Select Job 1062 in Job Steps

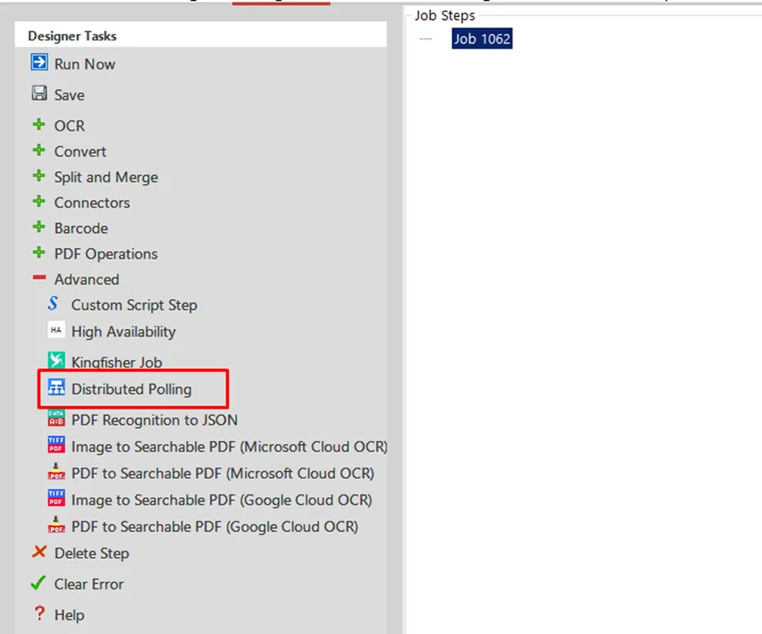pos(482,38)
